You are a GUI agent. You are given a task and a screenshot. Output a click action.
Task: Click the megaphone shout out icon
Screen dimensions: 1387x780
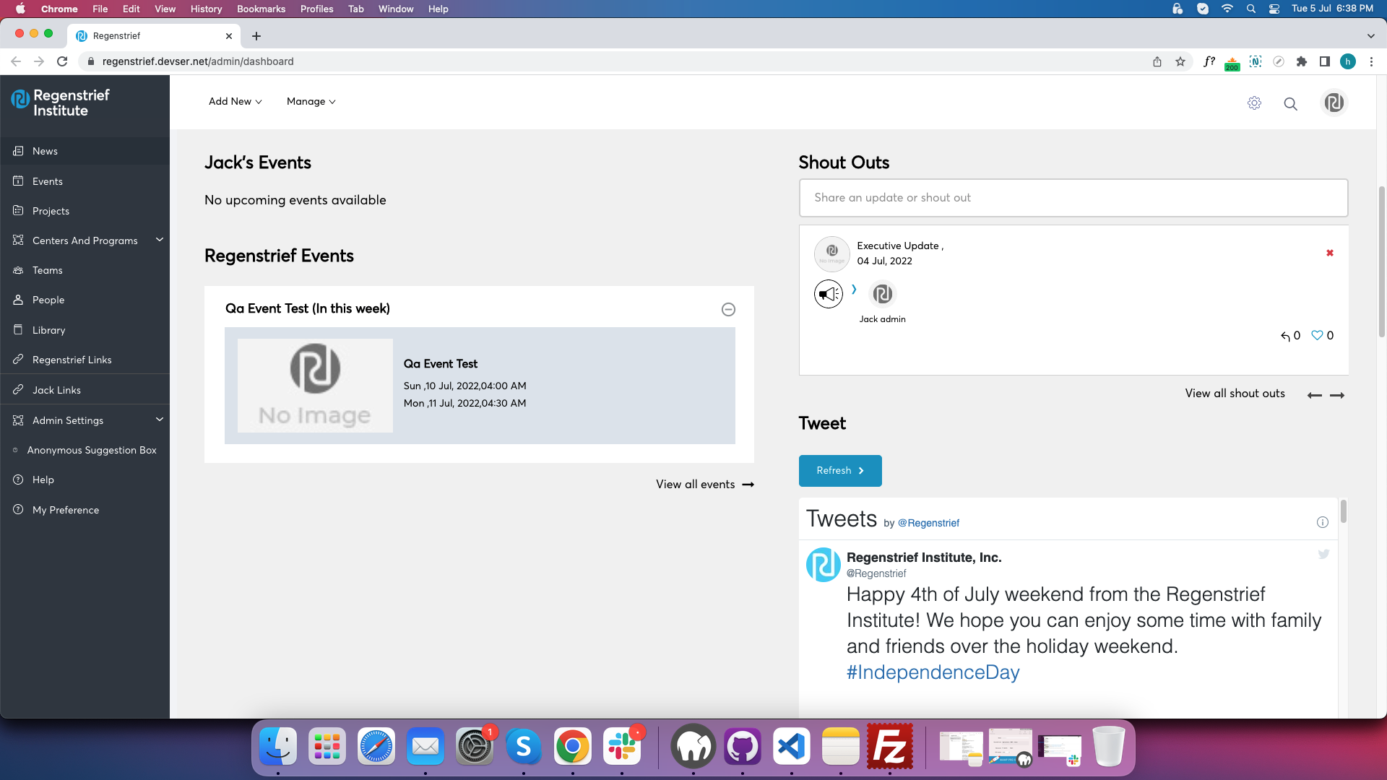828,294
